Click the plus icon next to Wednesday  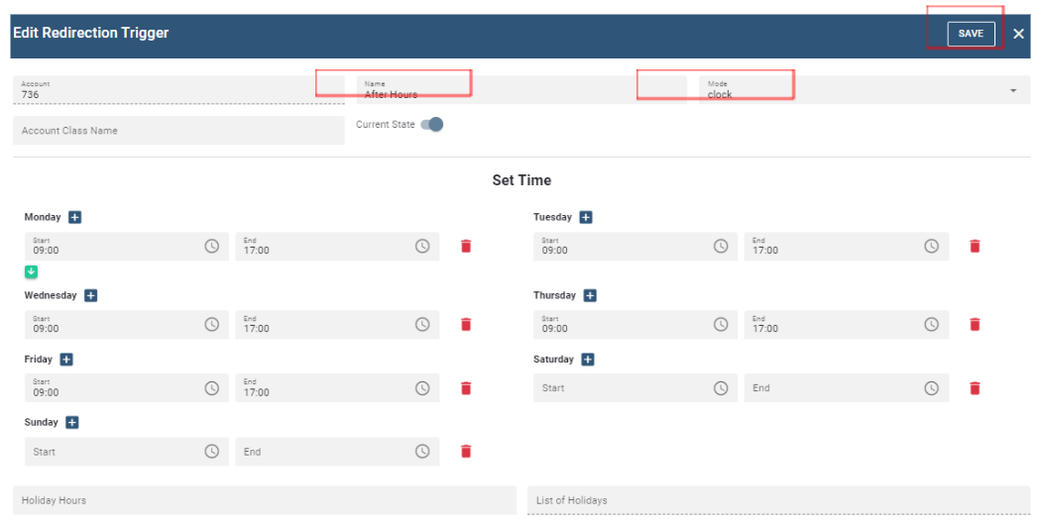point(90,295)
